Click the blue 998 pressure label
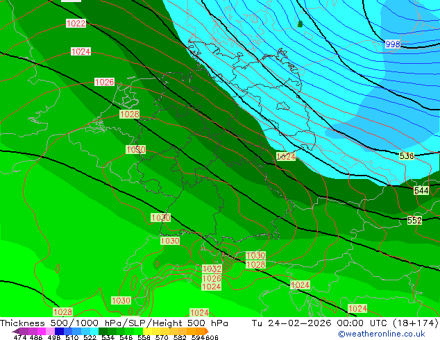The image size is (440, 340). tap(393, 44)
